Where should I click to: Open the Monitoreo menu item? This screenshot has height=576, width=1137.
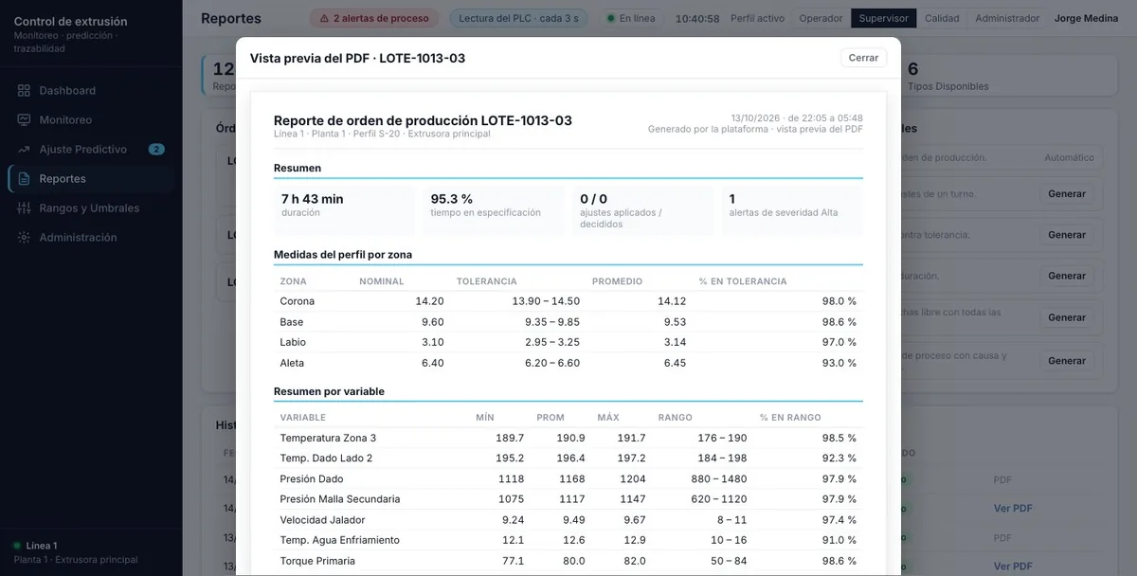91,120
